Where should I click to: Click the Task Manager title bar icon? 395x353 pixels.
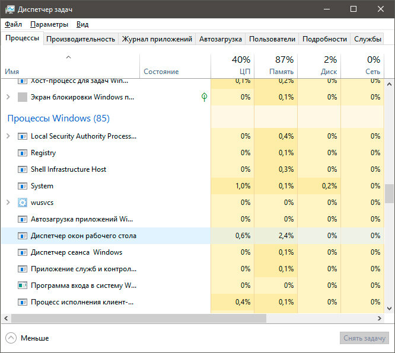tap(10, 9)
